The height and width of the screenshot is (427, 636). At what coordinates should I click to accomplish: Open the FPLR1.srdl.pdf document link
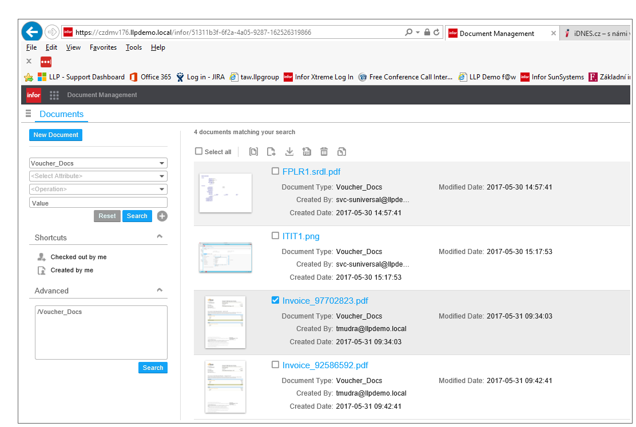(x=312, y=171)
